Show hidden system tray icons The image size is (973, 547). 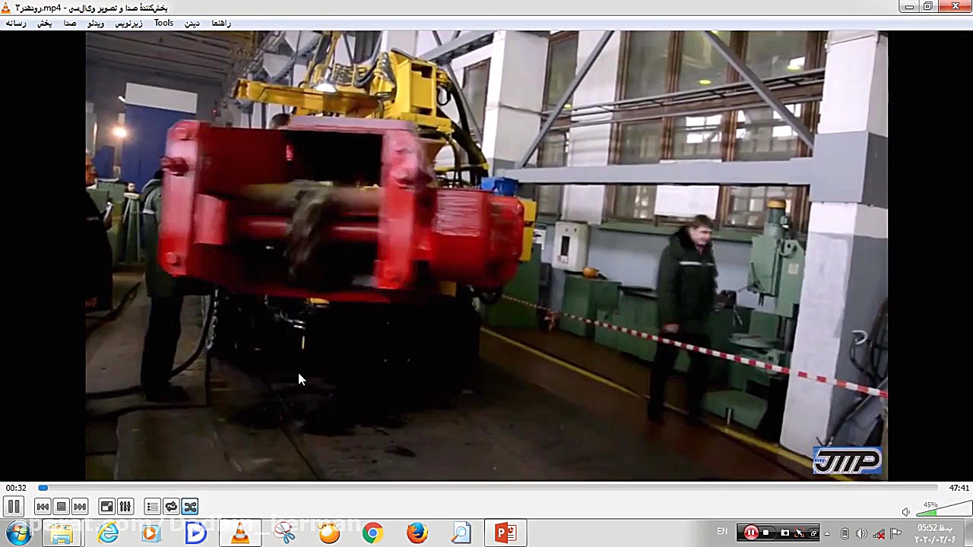point(827,533)
